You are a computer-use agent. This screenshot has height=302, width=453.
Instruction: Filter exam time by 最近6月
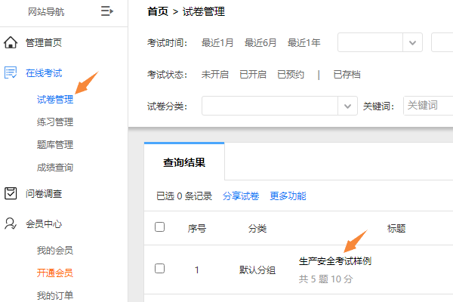pyautogui.click(x=260, y=43)
